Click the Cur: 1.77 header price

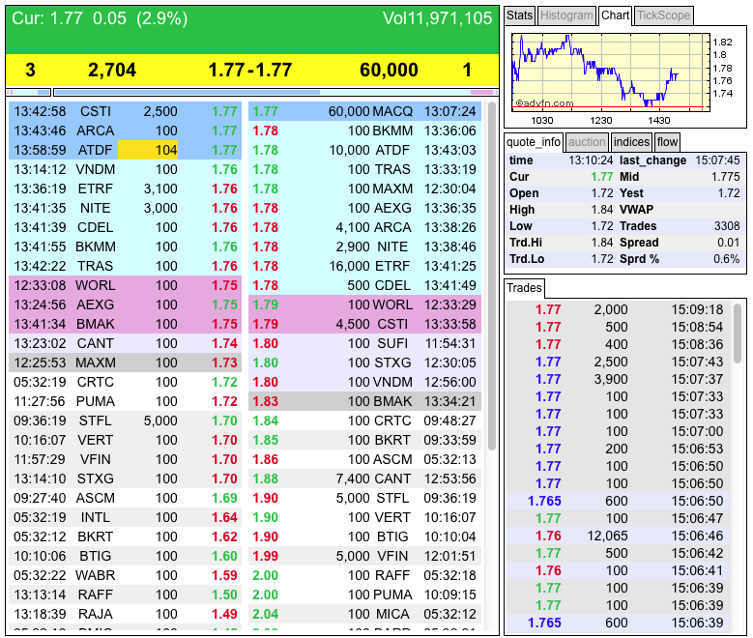tap(47, 18)
